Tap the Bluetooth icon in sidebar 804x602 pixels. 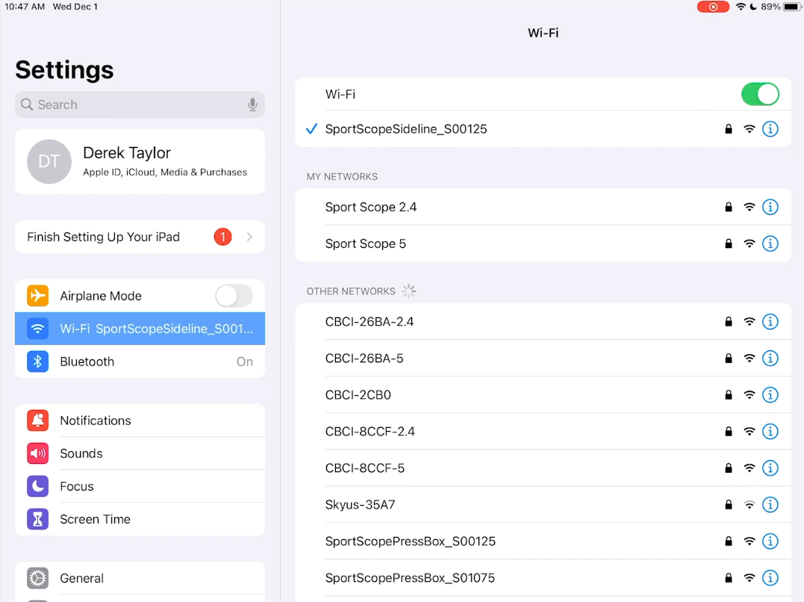(38, 361)
